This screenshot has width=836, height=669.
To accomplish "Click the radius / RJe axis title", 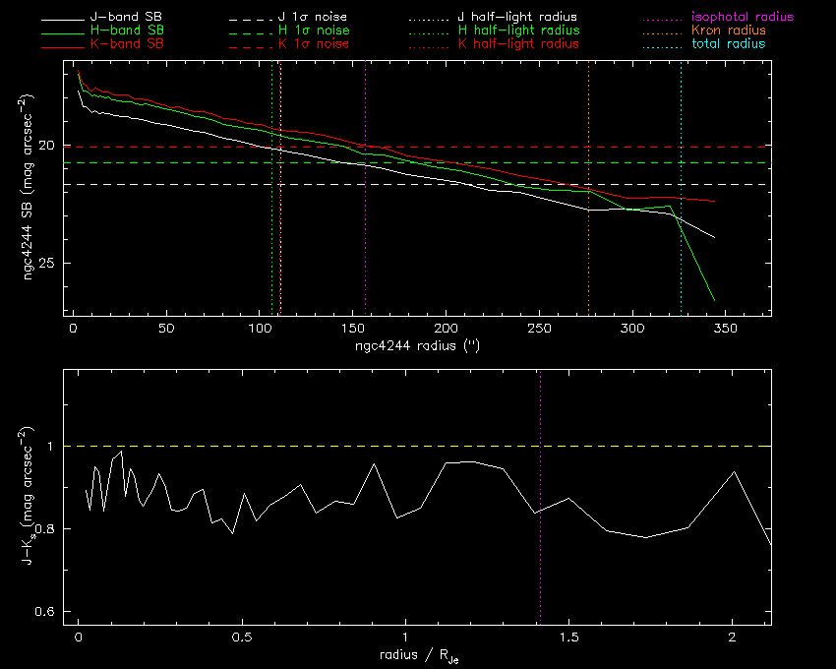I will (416, 656).
